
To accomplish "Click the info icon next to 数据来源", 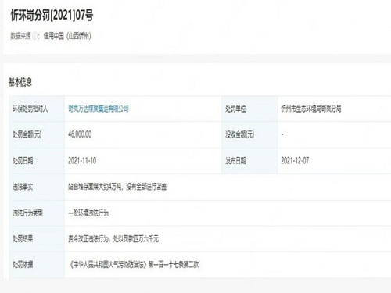I will click(34, 36).
